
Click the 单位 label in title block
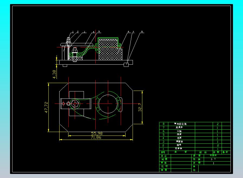pos(194,168)
